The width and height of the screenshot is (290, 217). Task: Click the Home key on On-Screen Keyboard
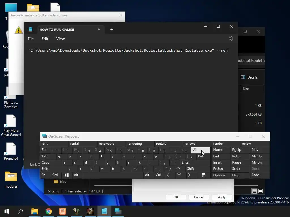point(221,150)
